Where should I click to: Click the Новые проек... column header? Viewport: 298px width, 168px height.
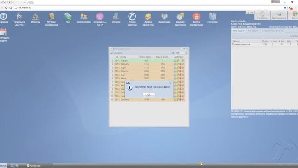(x=162, y=57)
